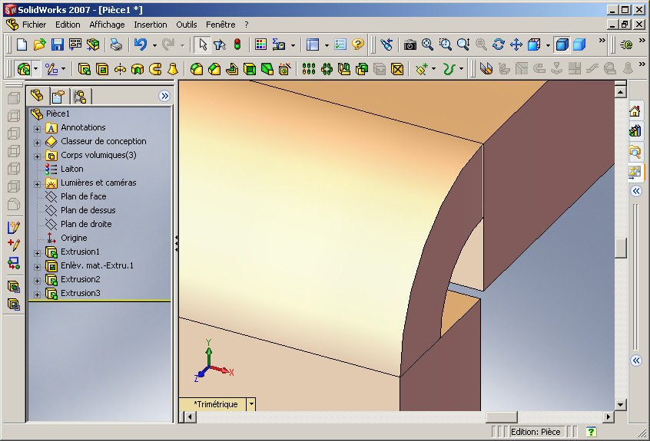The image size is (650, 441).
Task: Open the Insertion menu
Action: pos(151,25)
